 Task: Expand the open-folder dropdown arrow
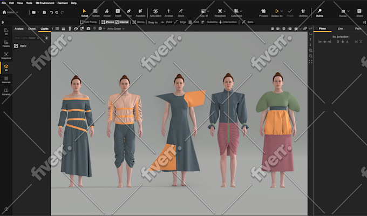coord(38,12)
